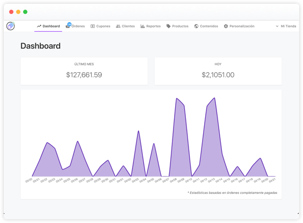Screen dimensions: 303x223
Task: Select the Dashboard tab label
Action: click(x=51, y=26)
